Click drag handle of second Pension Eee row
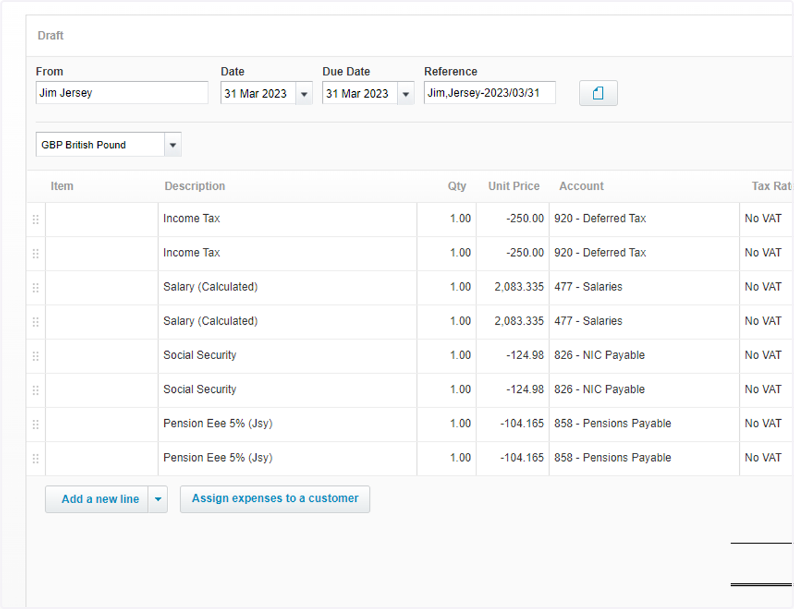Viewport: 794px width, 609px height. [36, 458]
